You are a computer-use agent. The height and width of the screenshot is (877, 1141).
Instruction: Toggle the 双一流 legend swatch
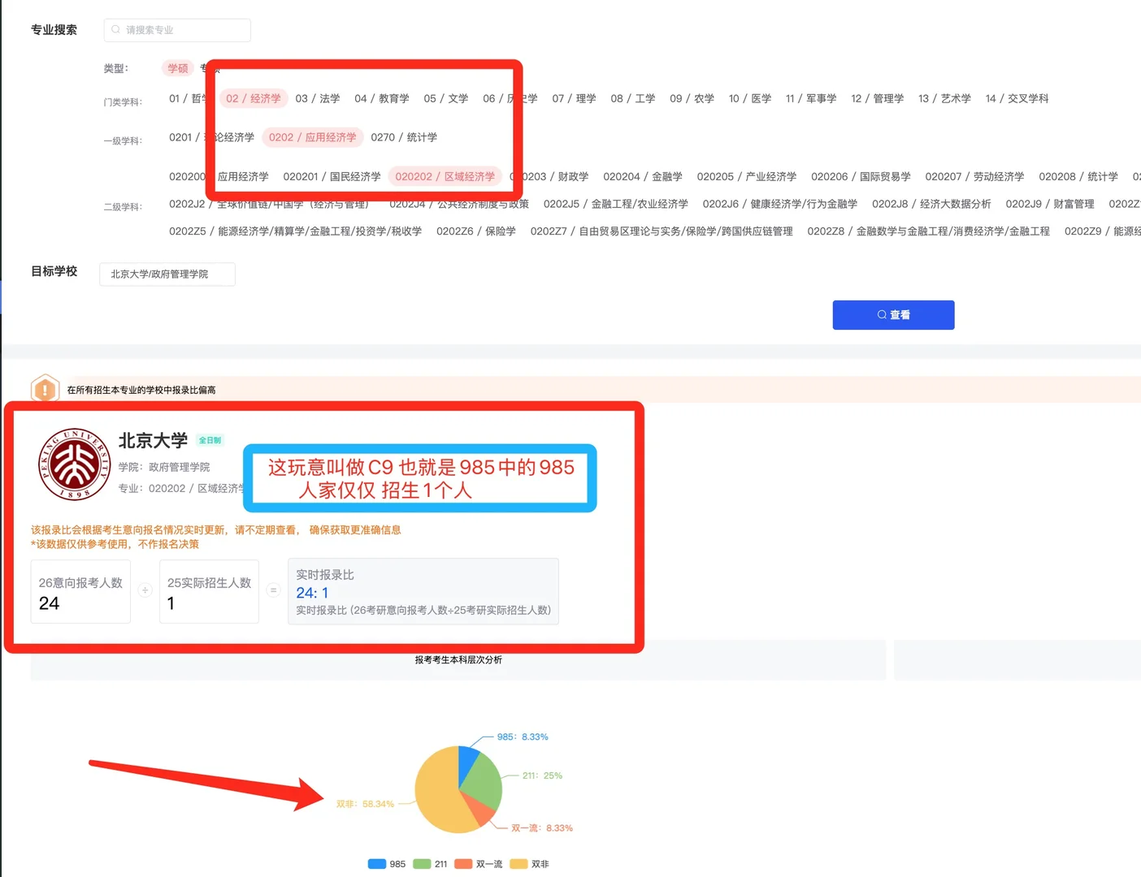coord(464,864)
